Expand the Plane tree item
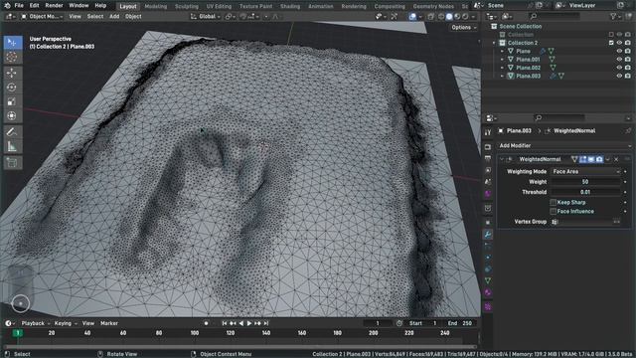The image size is (636, 358). tap(502, 51)
